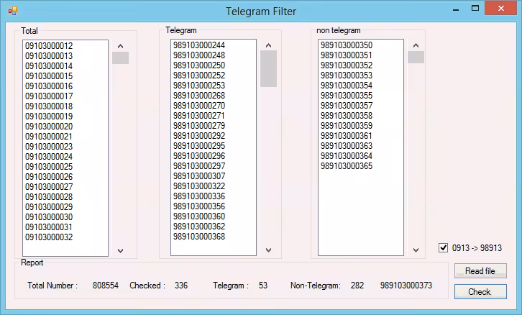The height and width of the screenshot is (315, 522).
Task: Select 09103000029 in Total list
Action: click(49, 207)
